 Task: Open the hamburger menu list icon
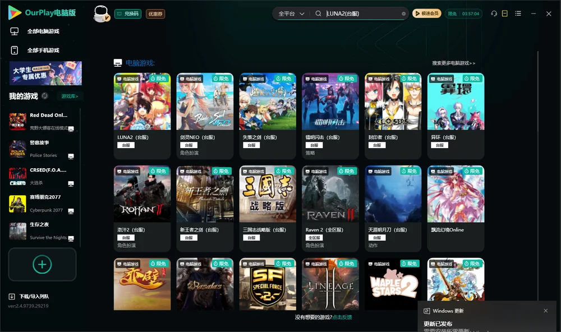(x=518, y=13)
